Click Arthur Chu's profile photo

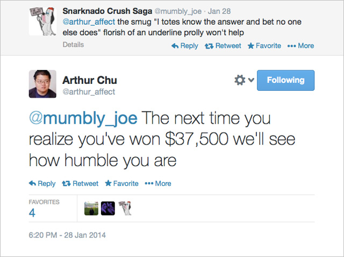[x=42, y=84]
